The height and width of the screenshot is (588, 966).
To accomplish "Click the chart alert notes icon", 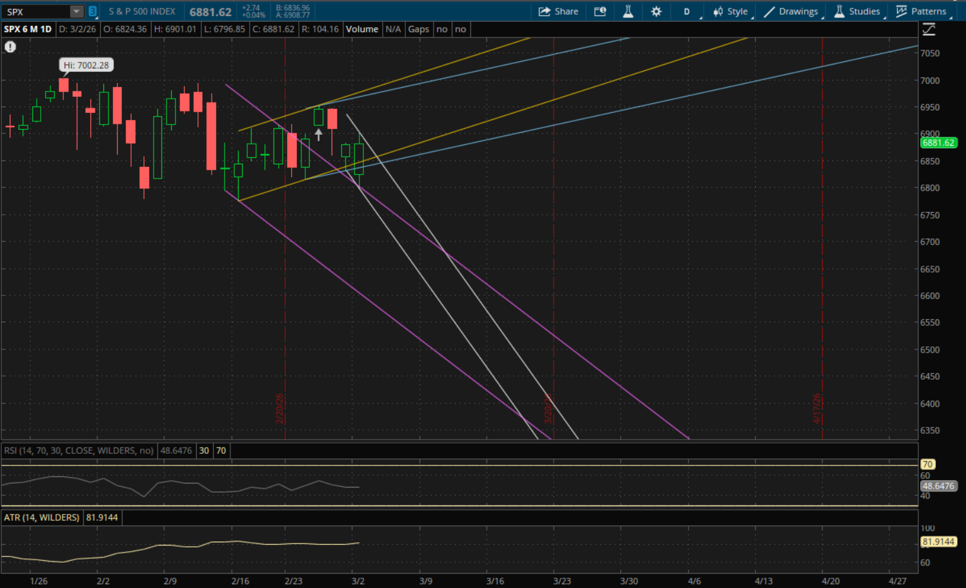I will coord(599,12).
